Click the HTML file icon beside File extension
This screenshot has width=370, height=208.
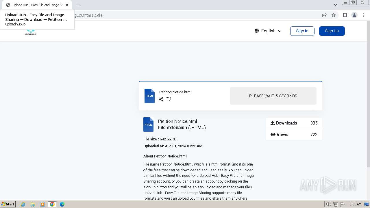(x=148, y=125)
